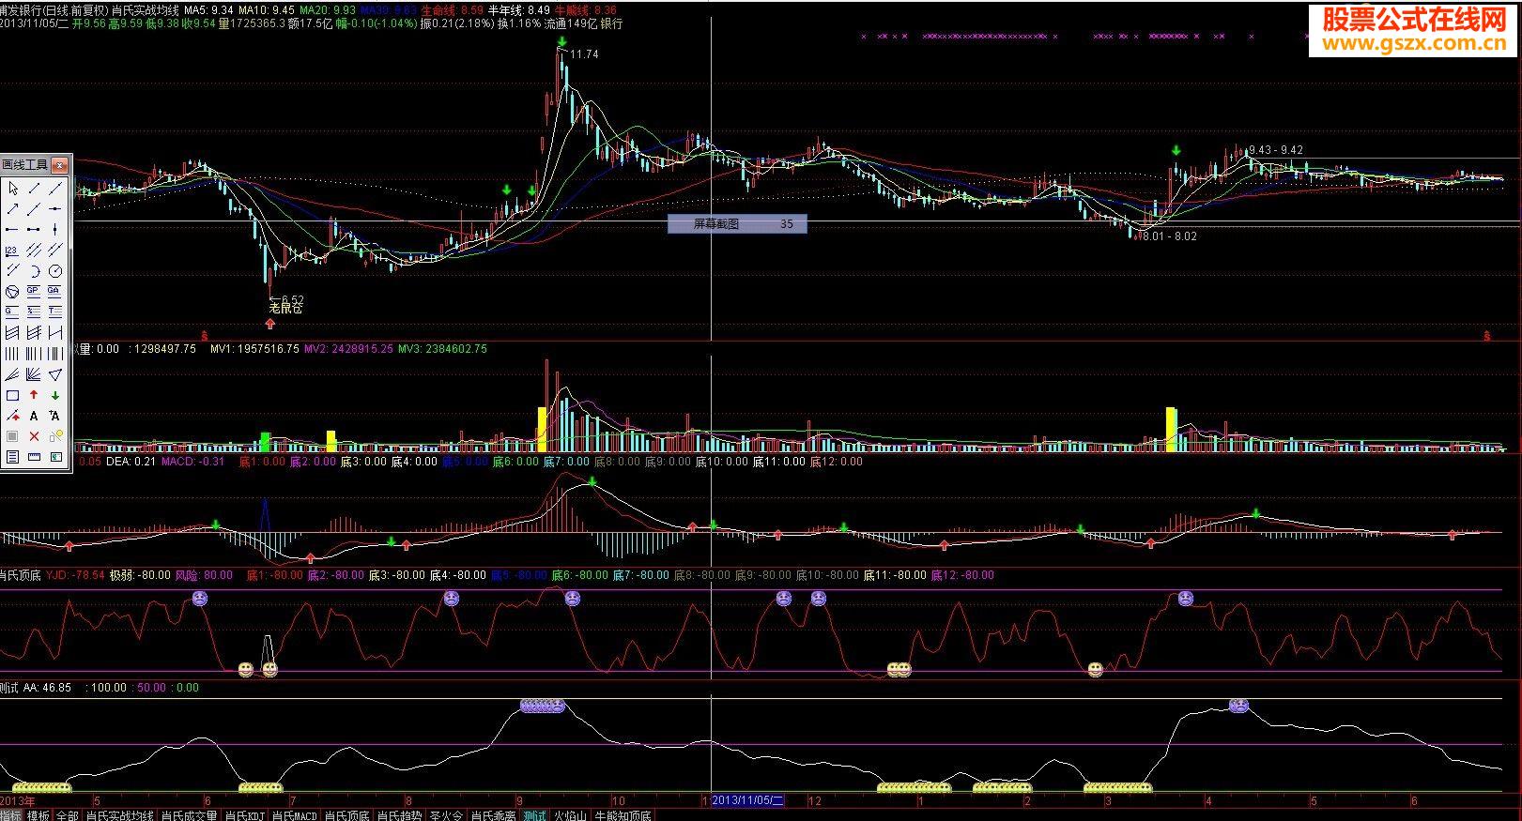This screenshot has height=821, width=1522.
Task: Choose the triangle drawing tool
Action: 55,375
